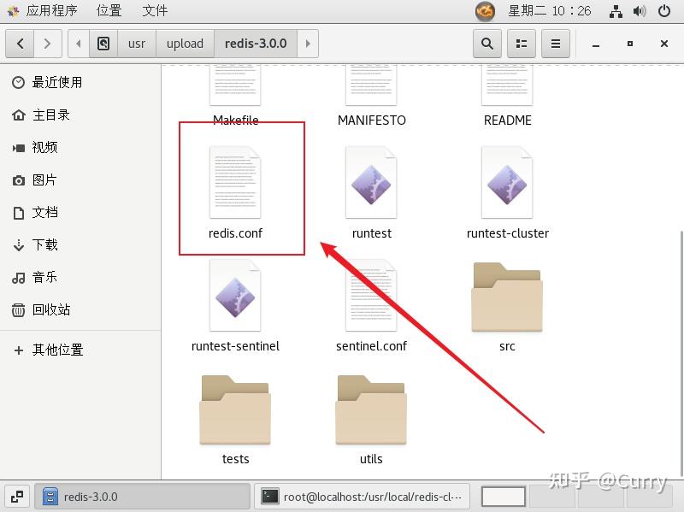Image resolution: width=684 pixels, height=512 pixels.
Task: Select 最近使用 in the sidebar
Action: point(80,82)
